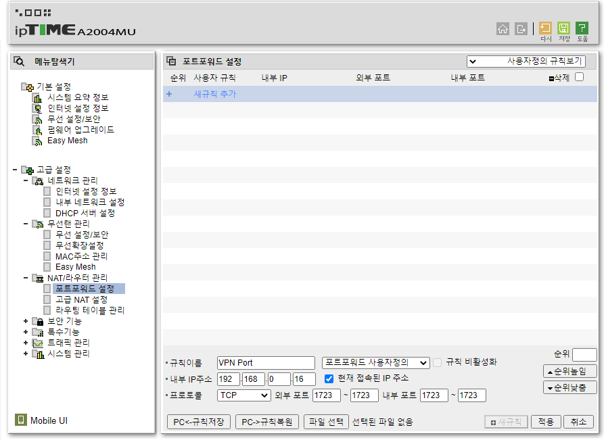
Task: Click the PC->규칙복원 button
Action: click(267, 422)
